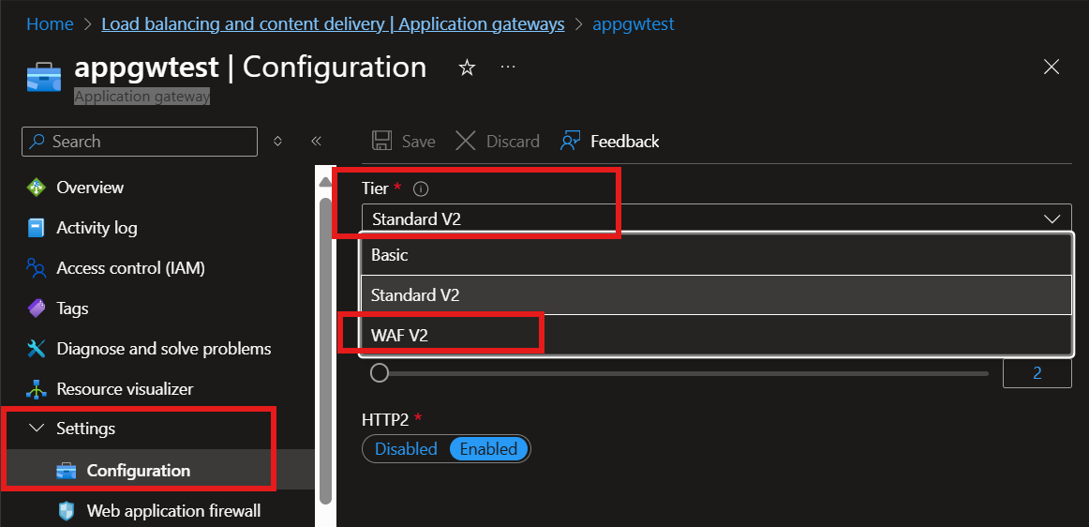
Task: Click the Tier field label
Action: (375, 188)
